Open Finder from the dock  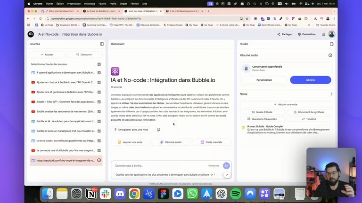coord(48,194)
